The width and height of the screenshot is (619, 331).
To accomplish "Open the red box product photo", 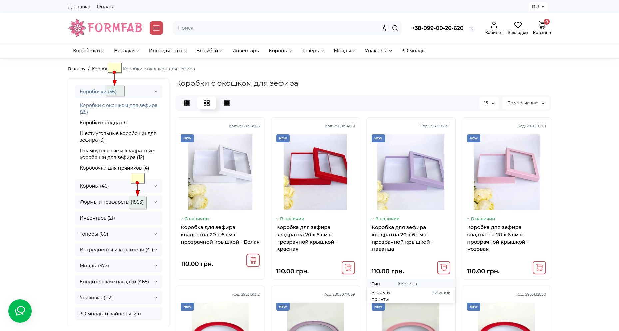I will [315, 172].
